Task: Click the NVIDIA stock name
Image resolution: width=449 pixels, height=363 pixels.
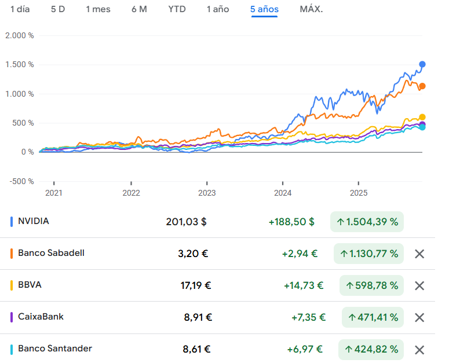Action: coord(34,221)
